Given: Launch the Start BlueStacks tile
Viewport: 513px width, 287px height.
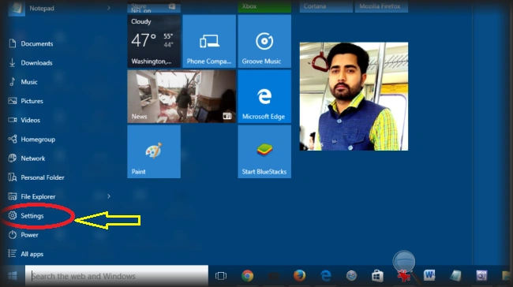Looking at the screenshot, I should pos(264,151).
